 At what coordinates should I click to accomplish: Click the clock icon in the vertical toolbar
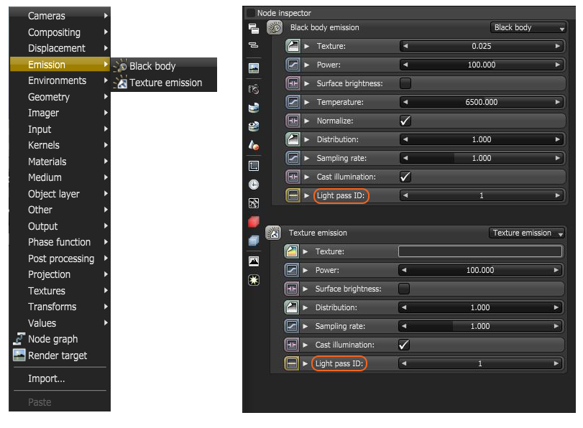253,185
